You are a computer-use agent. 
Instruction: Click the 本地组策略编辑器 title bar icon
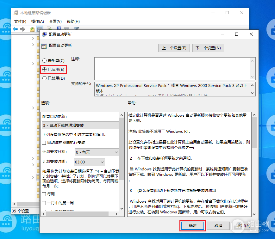click(16, 13)
